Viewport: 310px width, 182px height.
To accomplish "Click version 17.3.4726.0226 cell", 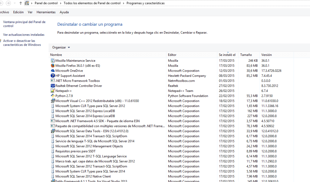I will point(271,71).
